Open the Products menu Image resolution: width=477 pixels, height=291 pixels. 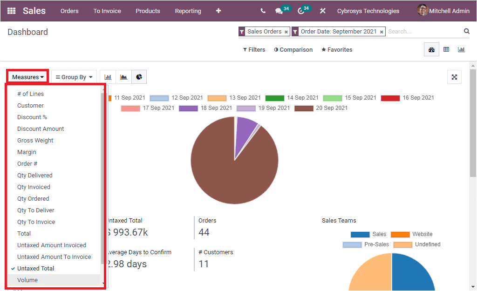[148, 11]
